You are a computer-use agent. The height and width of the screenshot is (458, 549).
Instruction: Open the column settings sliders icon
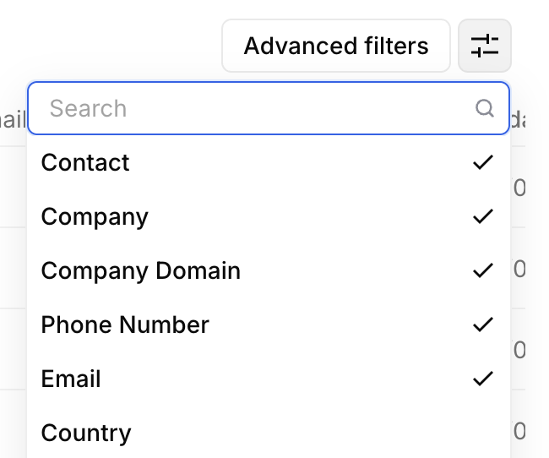pos(485,46)
